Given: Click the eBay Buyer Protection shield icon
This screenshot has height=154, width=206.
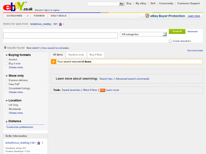Looking at the screenshot, I should tap(147, 16).
